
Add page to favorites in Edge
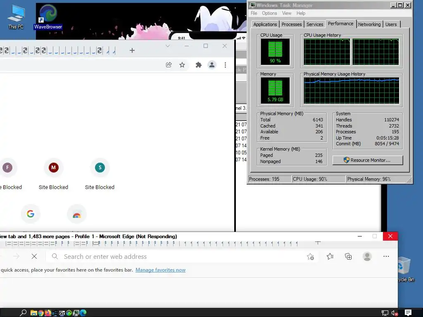(x=310, y=257)
